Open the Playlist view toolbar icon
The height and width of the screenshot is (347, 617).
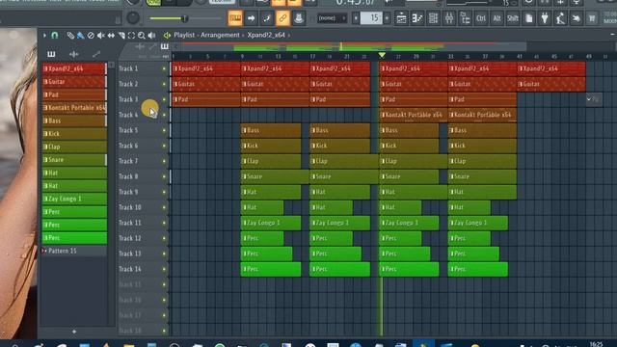pos(401,18)
